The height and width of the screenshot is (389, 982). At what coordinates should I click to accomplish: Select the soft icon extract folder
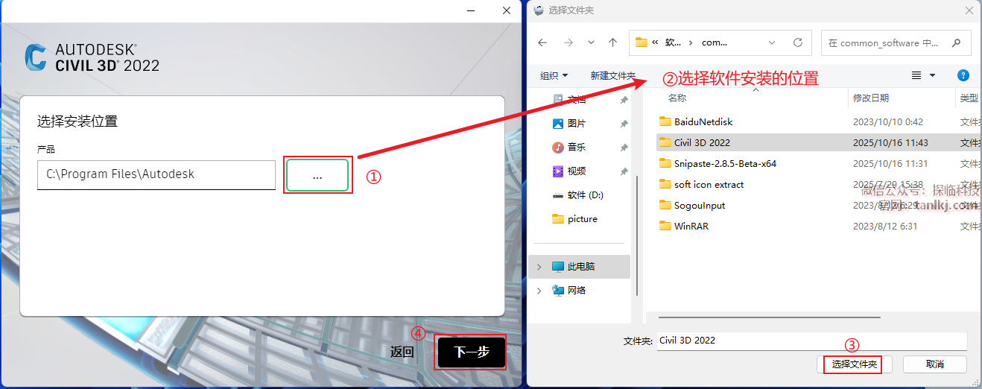709,184
